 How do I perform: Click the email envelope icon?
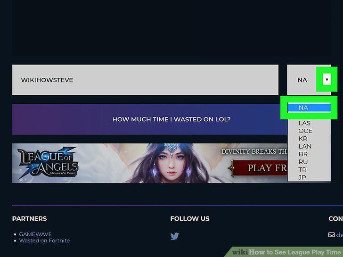pos(331,235)
